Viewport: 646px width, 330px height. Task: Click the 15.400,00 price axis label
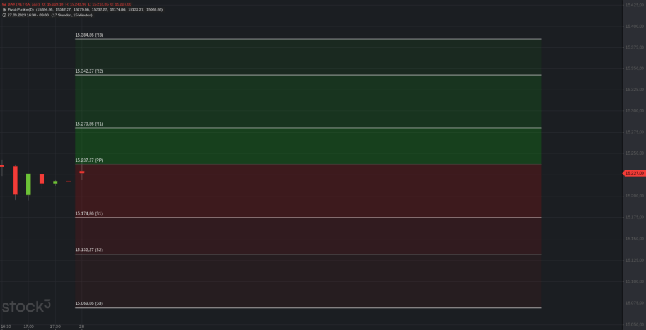coord(635,27)
